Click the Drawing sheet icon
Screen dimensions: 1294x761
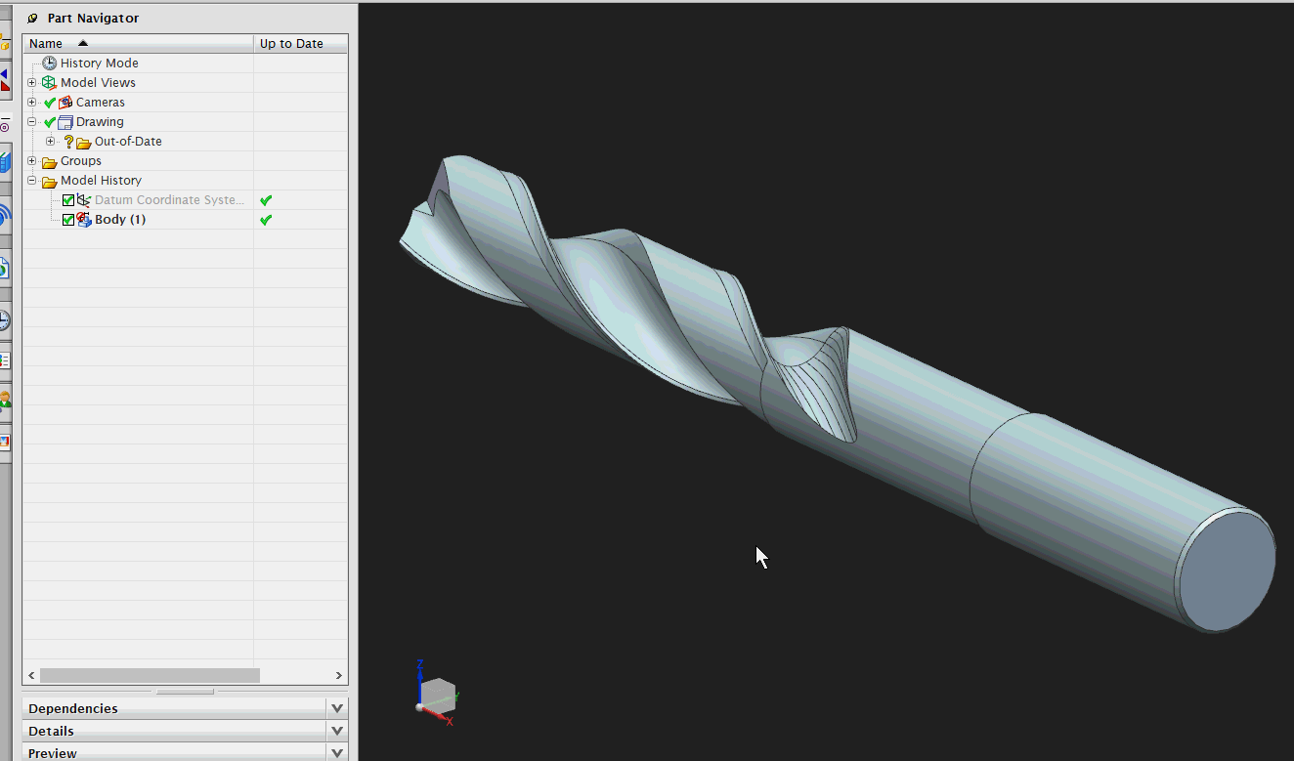tap(65, 122)
